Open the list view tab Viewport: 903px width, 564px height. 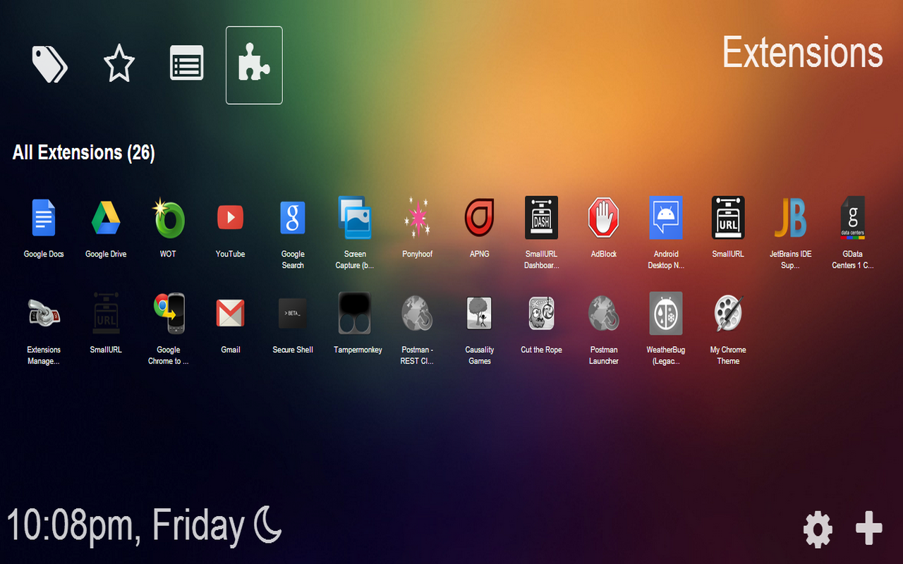tap(187, 63)
